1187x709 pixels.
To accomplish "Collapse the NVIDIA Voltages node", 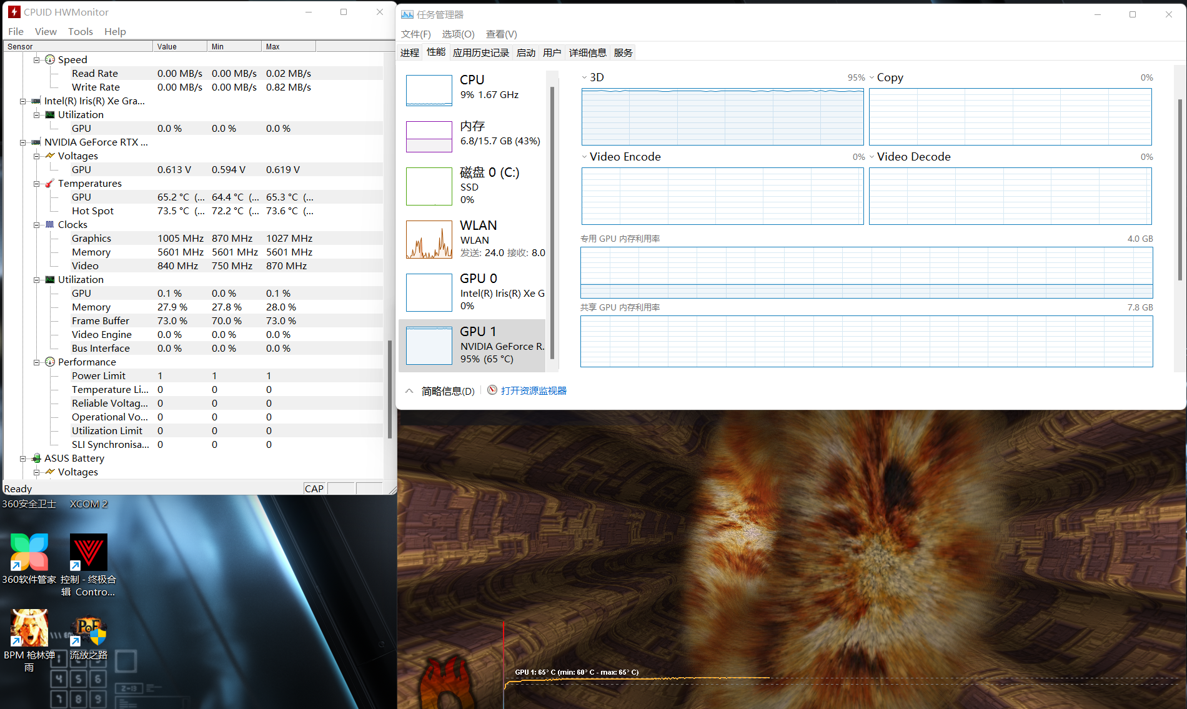I will pyautogui.click(x=37, y=156).
